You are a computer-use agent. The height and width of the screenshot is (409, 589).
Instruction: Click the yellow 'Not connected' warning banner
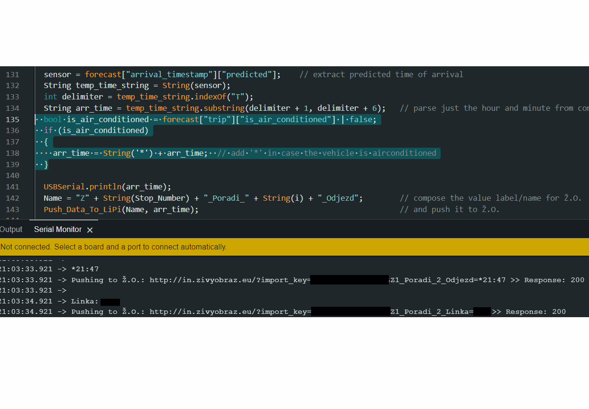pos(294,247)
